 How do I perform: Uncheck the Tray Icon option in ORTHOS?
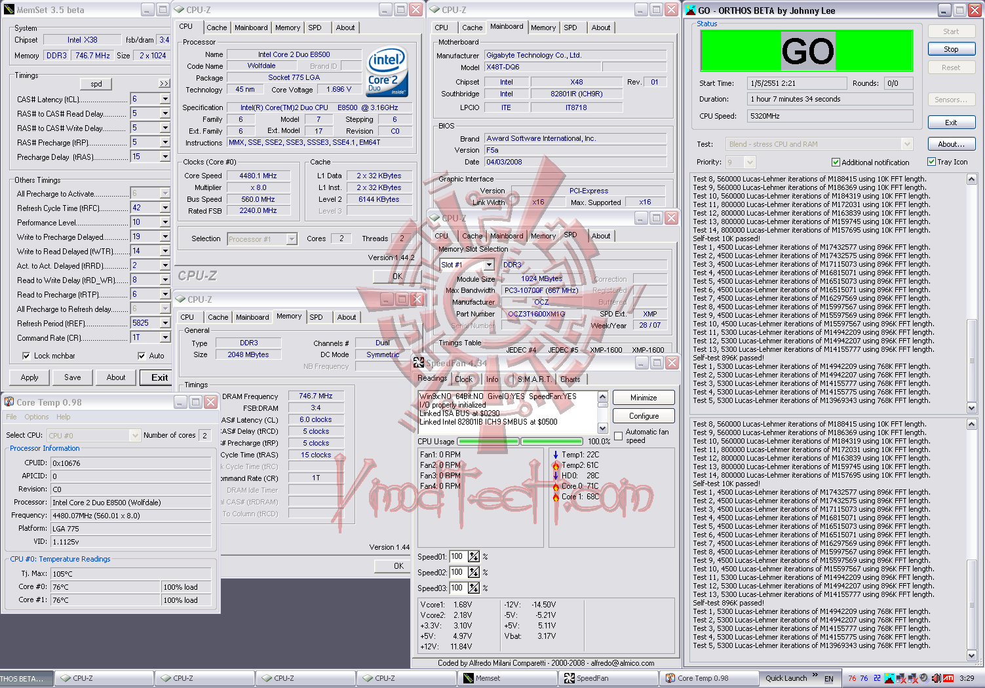931,161
